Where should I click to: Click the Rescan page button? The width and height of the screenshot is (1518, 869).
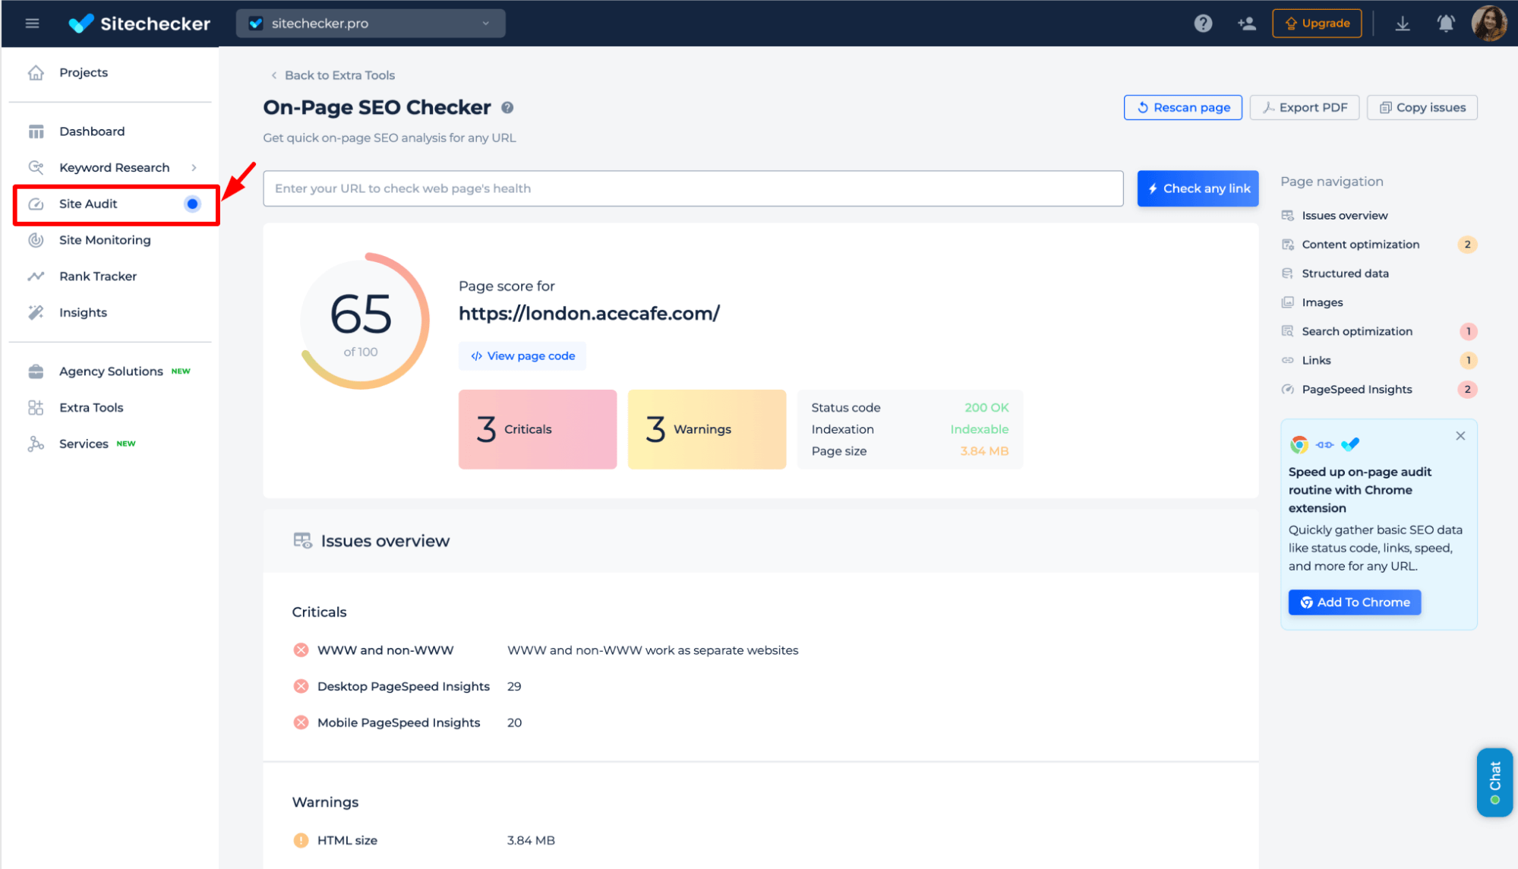(x=1183, y=106)
